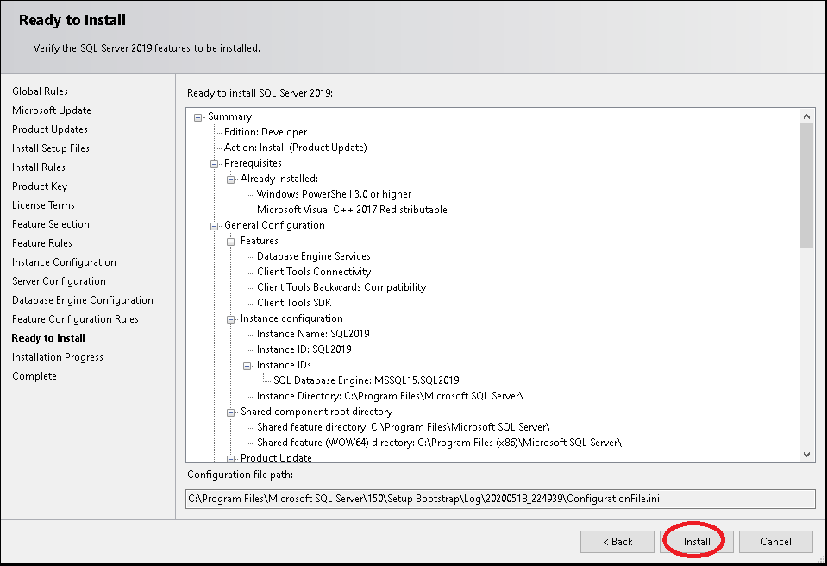Select Database Engine Configuration step
The height and width of the screenshot is (566, 827).
(83, 300)
